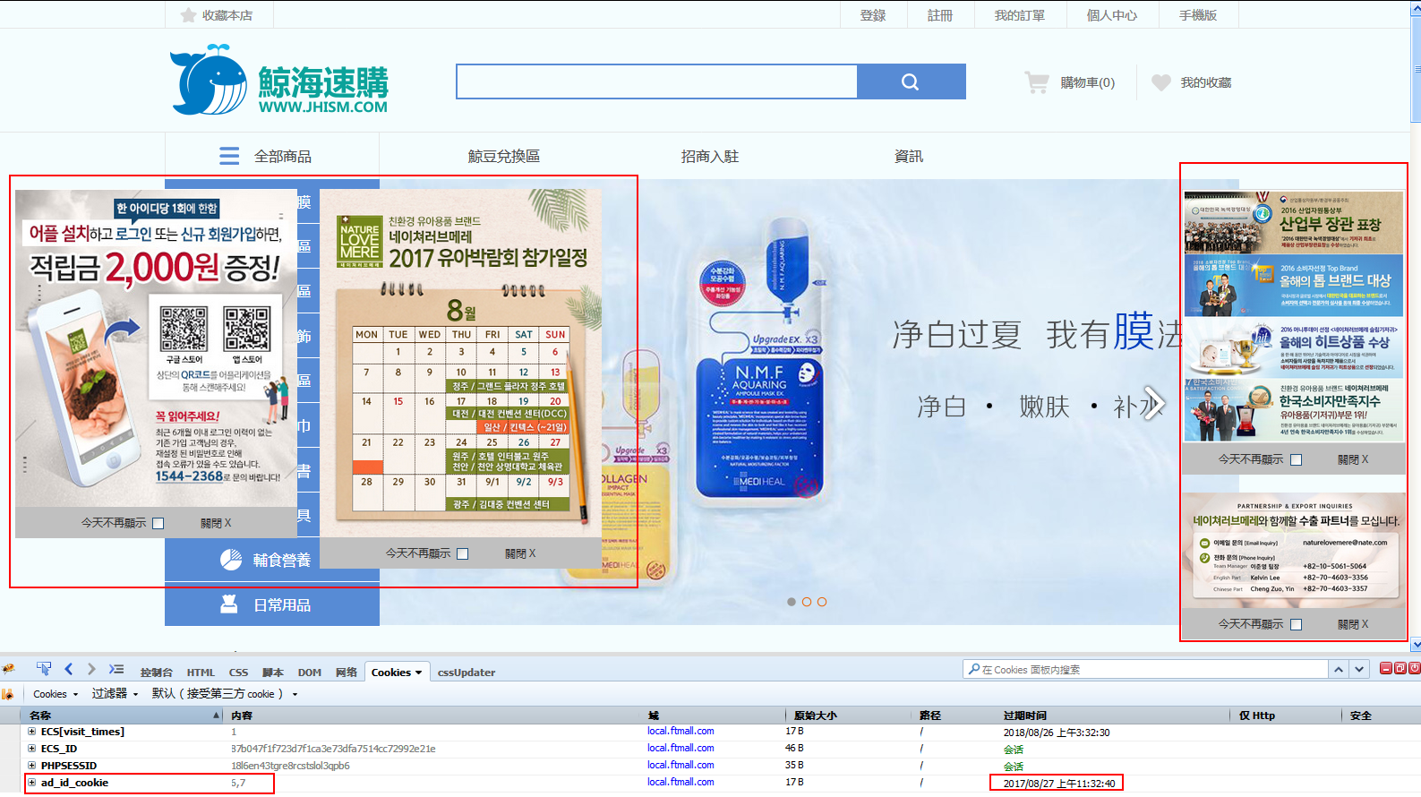Viewport: 1421px width, 797px height.
Task: Click the magnifier search button in site header
Action: 911,81
